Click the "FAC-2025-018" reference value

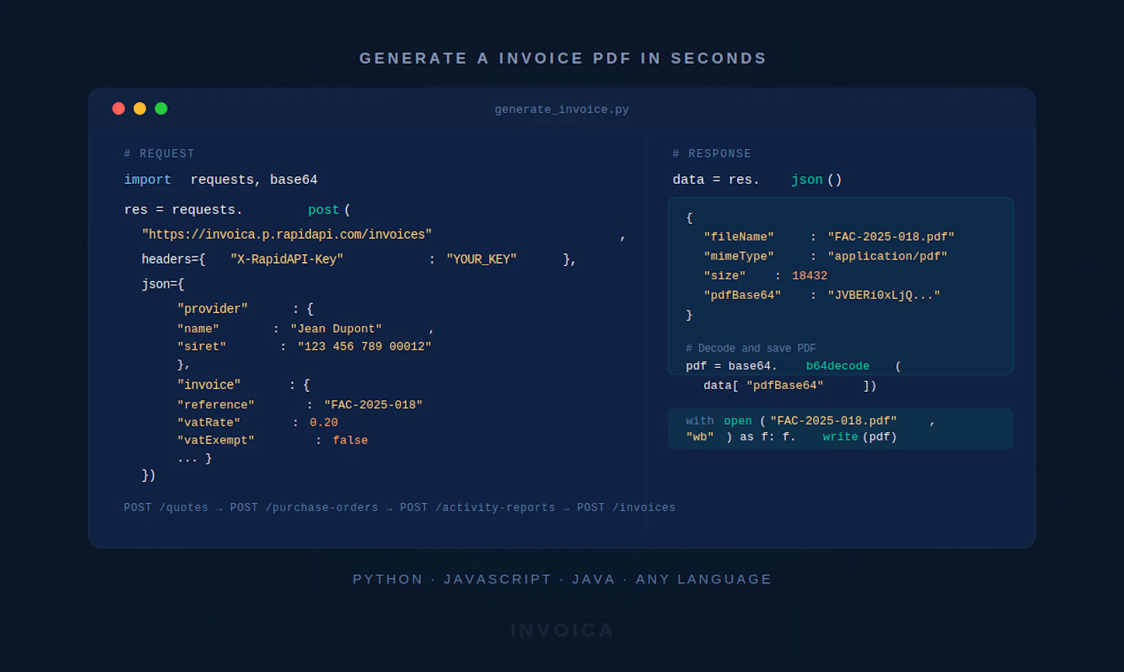[373, 404]
